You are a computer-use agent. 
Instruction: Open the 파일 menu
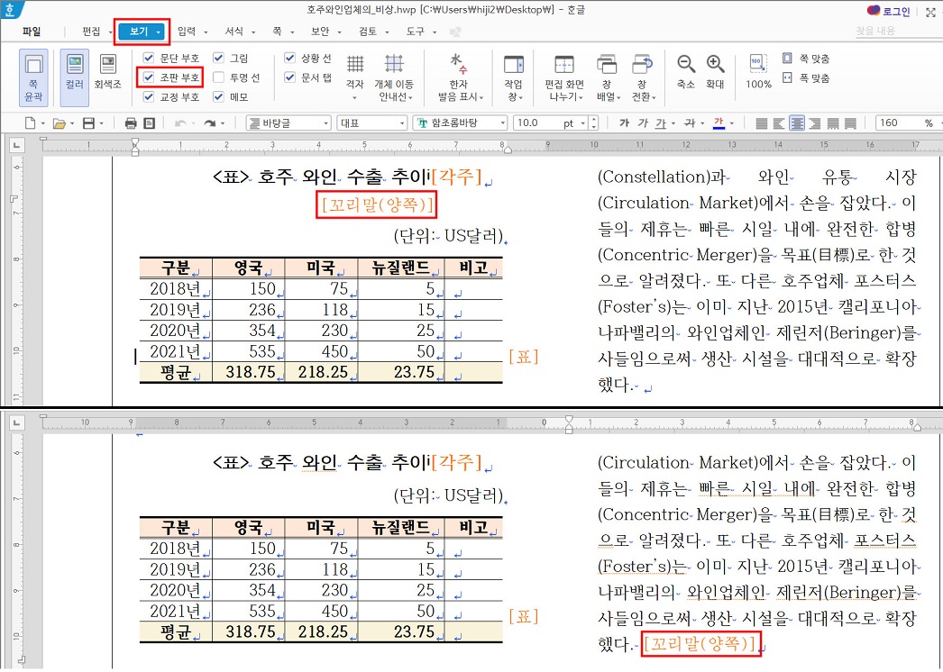[32, 32]
